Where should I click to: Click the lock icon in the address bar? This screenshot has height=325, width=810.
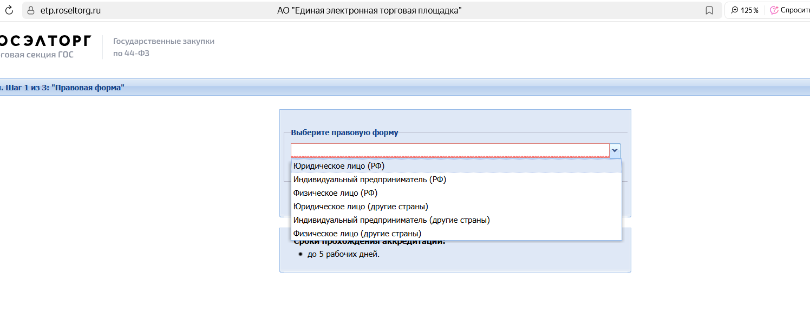pyautogui.click(x=30, y=10)
